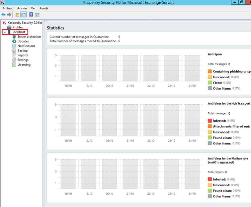Click the Back arrow toolbar icon
This screenshot has height=207, width=251.
tap(3, 15)
